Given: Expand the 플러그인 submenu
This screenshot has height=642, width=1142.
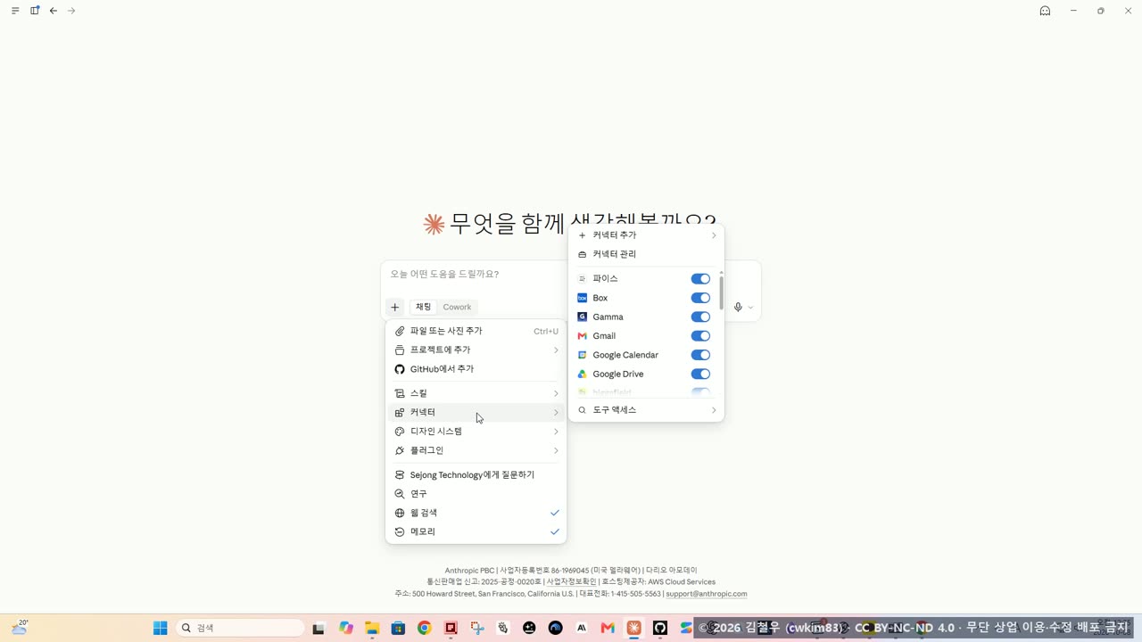Looking at the screenshot, I should click(476, 450).
